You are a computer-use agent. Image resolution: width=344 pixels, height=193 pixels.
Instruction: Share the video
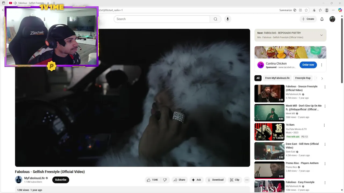(x=179, y=180)
